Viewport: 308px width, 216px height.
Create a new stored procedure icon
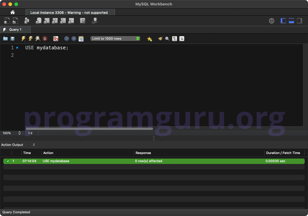(63, 21)
